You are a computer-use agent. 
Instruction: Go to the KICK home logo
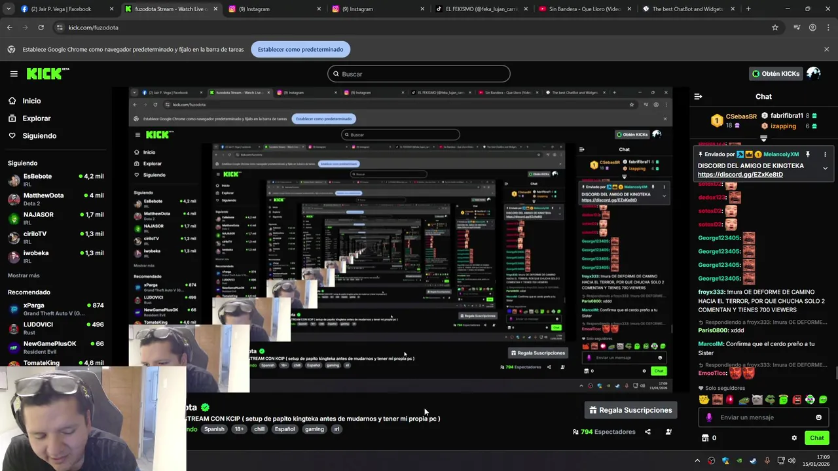pyautogui.click(x=47, y=73)
